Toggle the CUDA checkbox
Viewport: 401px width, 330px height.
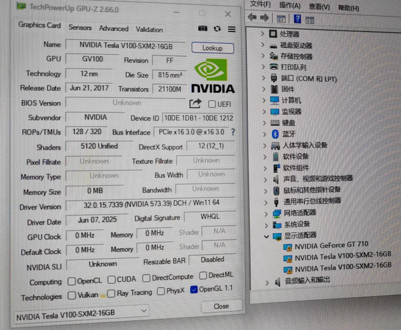(x=111, y=280)
